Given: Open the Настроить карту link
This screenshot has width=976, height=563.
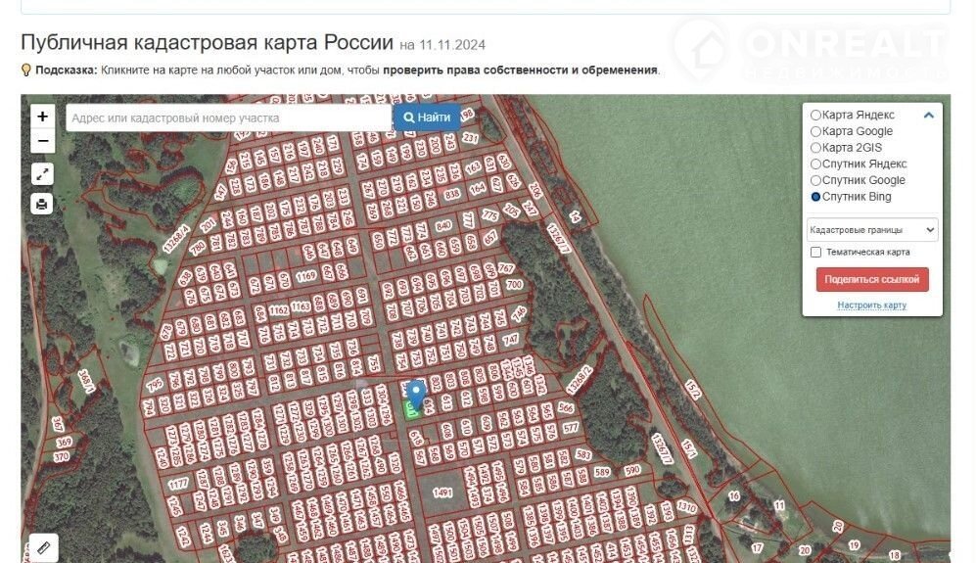Looking at the screenshot, I should coord(871,305).
